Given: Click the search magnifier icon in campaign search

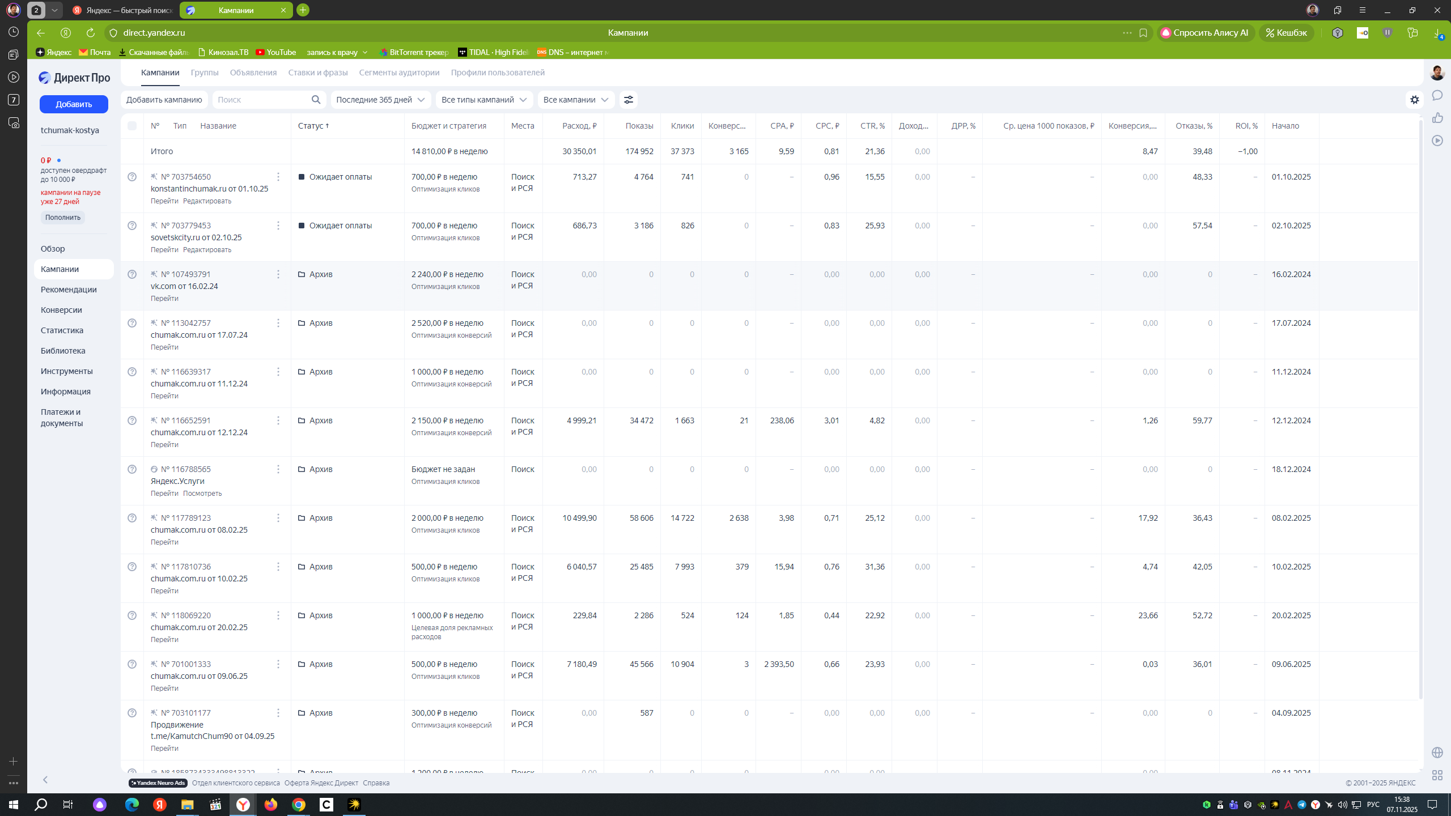Looking at the screenshot, I should point(316,100).
